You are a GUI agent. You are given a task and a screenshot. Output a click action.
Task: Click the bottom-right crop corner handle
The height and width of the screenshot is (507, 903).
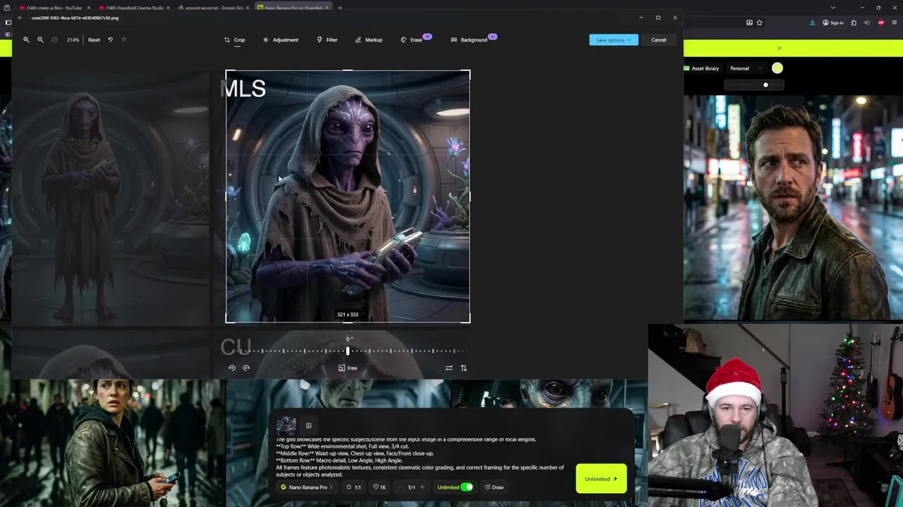468,321
